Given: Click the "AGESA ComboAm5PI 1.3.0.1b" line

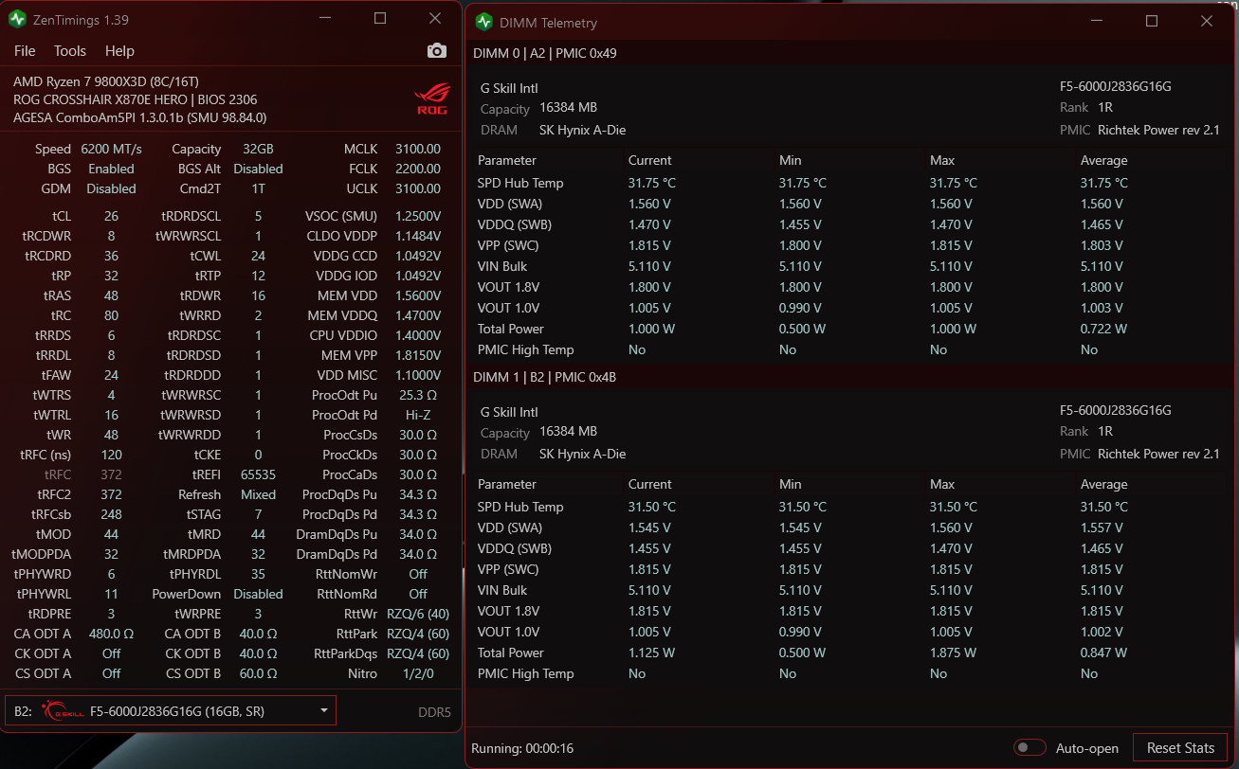Looking at the screenshot, I should [140, 117].
